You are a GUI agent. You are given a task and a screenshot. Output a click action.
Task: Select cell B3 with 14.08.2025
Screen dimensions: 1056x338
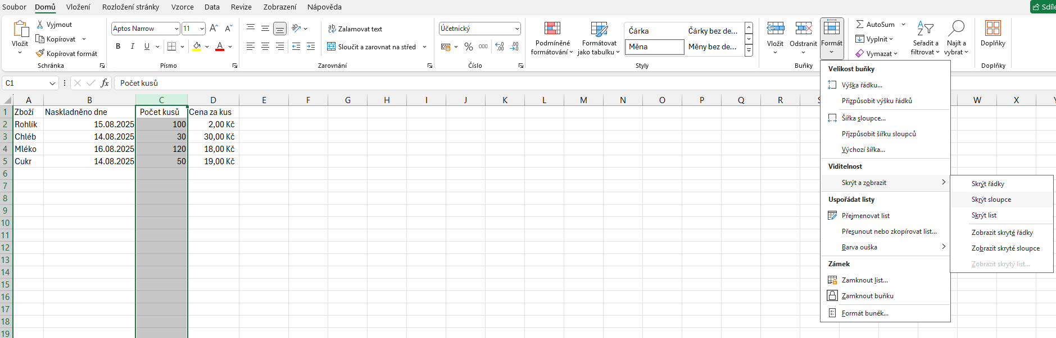[89, 137]
